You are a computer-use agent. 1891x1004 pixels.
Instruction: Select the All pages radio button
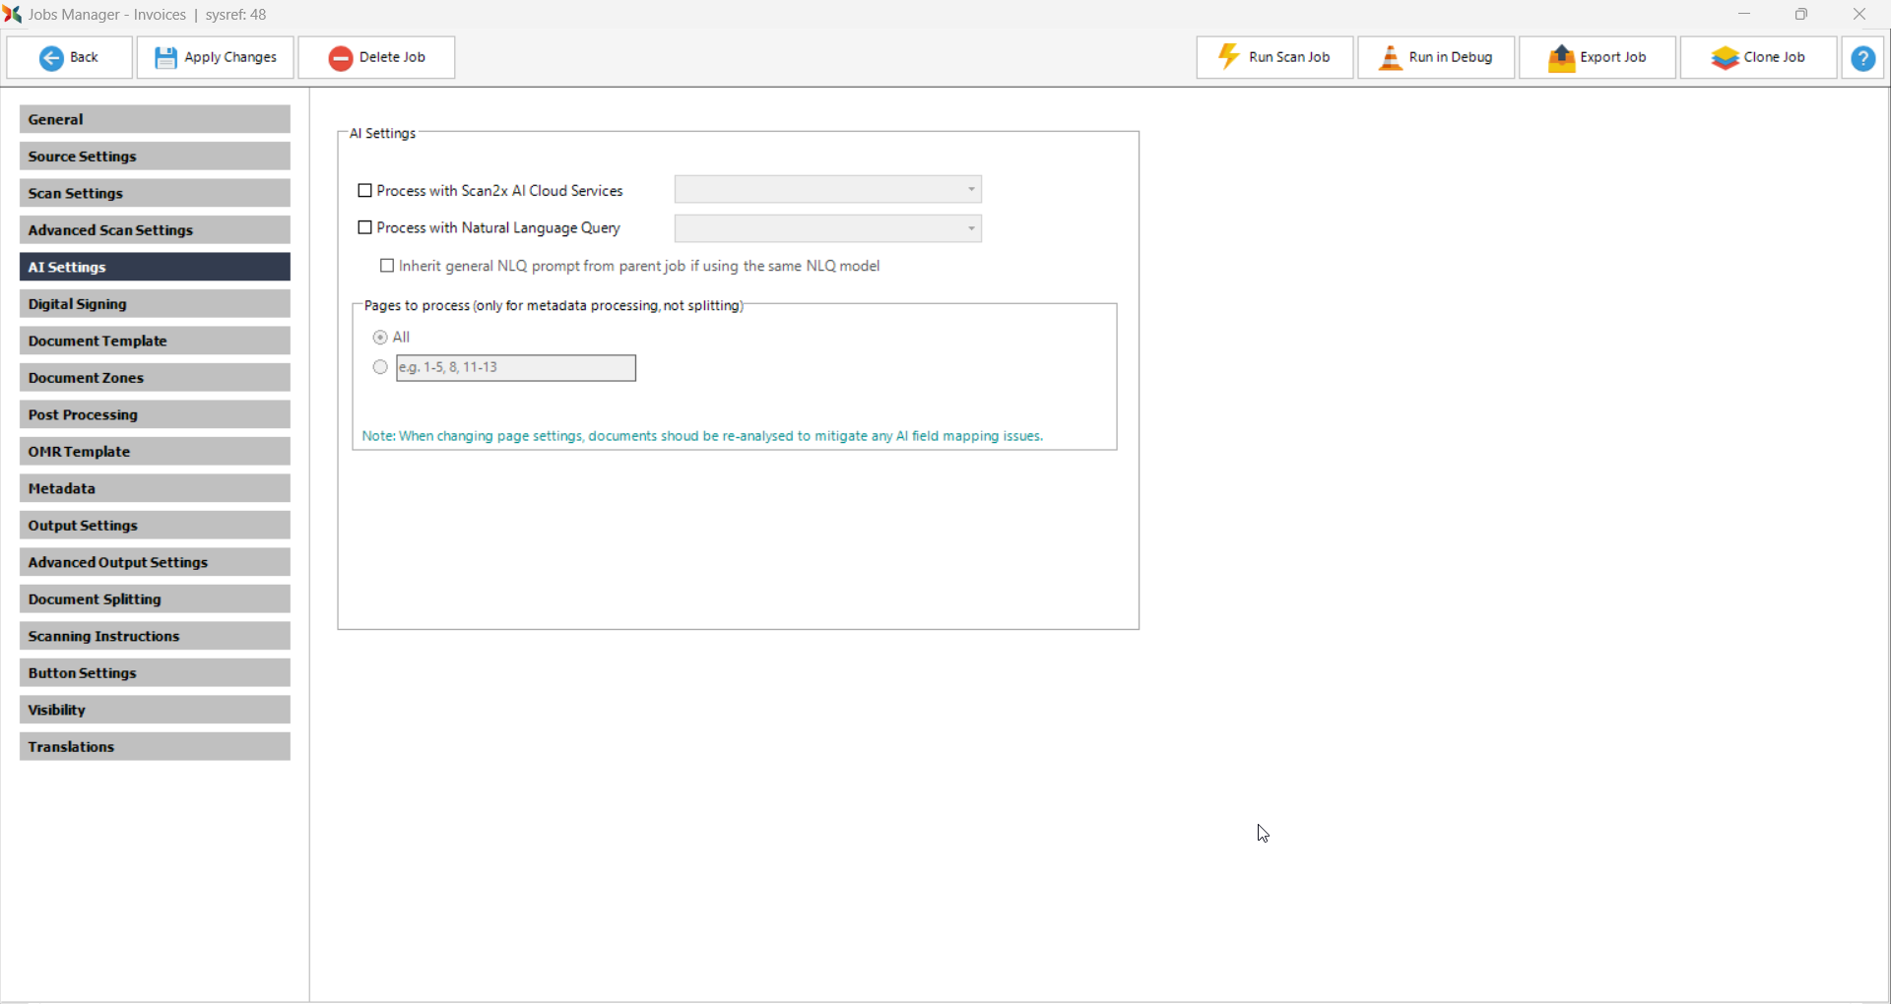(380, 338)
